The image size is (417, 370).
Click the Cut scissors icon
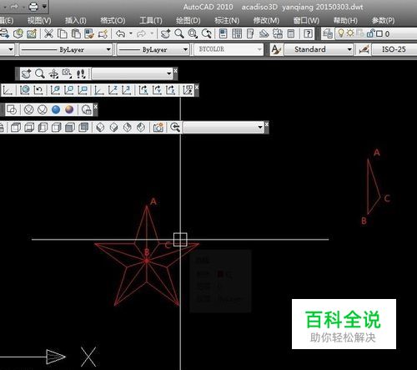point(48,34)
